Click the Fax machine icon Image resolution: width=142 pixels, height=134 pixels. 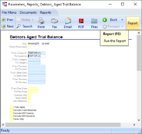(x=55, y=21)
